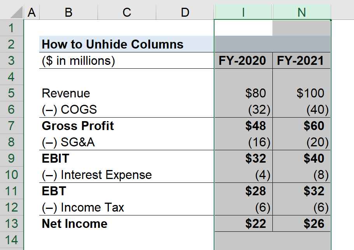
Task: Select column header D
Action: (x=185, y=12)
